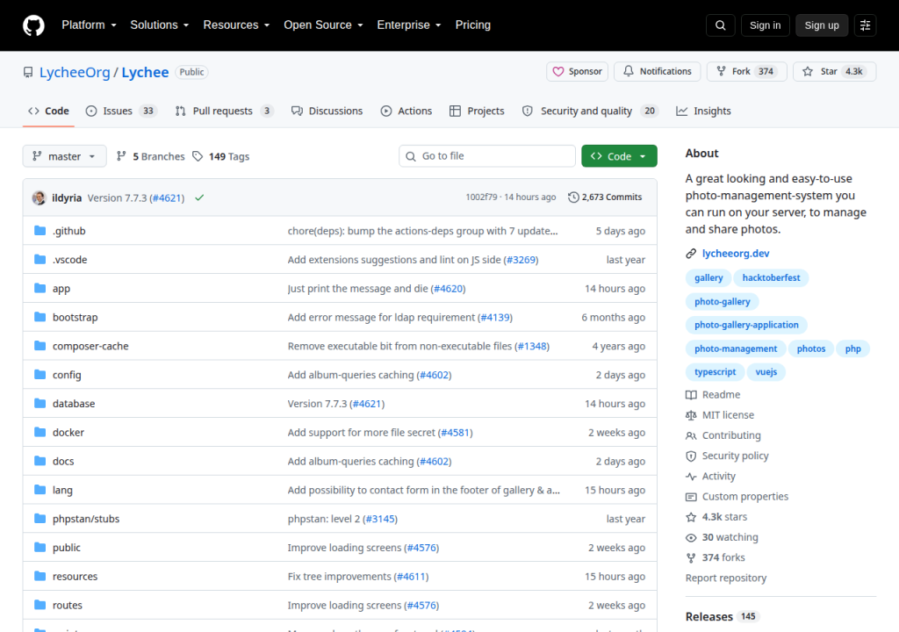Expand the Open Source menu
The height and width of the screenshot is (632, 899).
(323, 25)
